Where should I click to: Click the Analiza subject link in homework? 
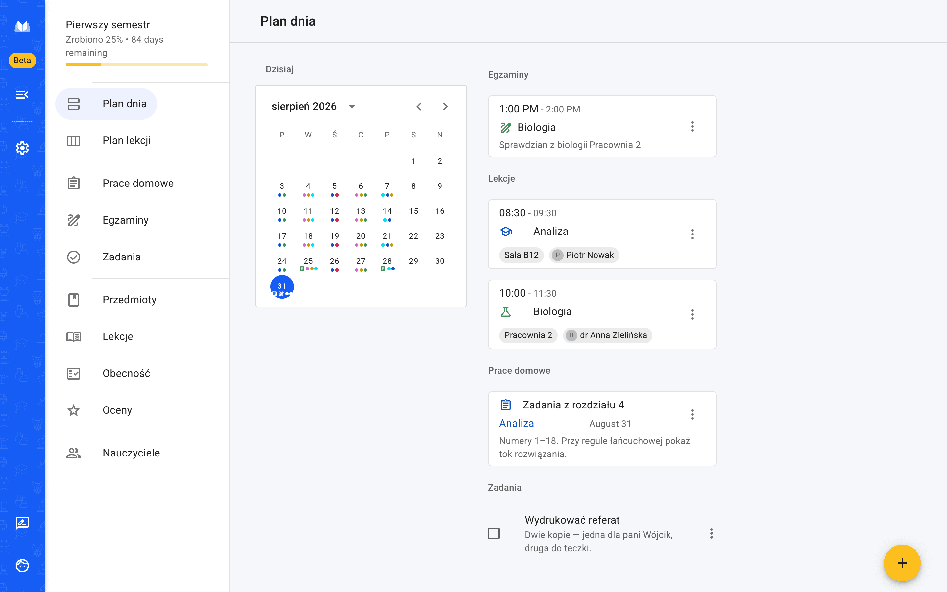coord(517,423)
